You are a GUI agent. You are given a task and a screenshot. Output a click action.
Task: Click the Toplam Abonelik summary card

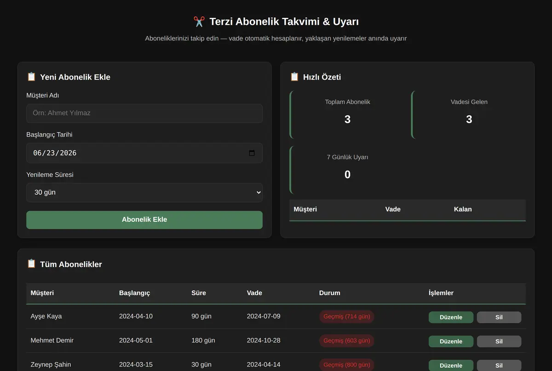(x=347, y=115)
